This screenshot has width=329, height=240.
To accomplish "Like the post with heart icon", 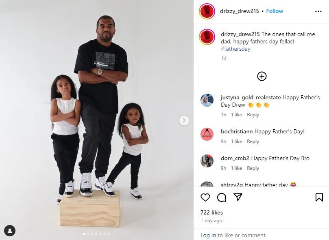I will 205,197.
